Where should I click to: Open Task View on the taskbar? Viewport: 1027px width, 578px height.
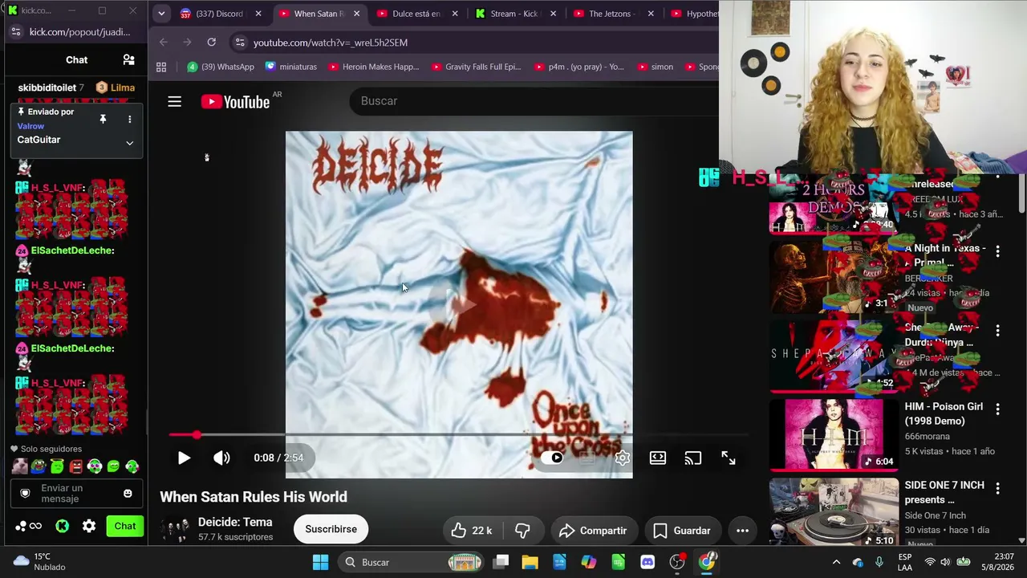point(501,562)
